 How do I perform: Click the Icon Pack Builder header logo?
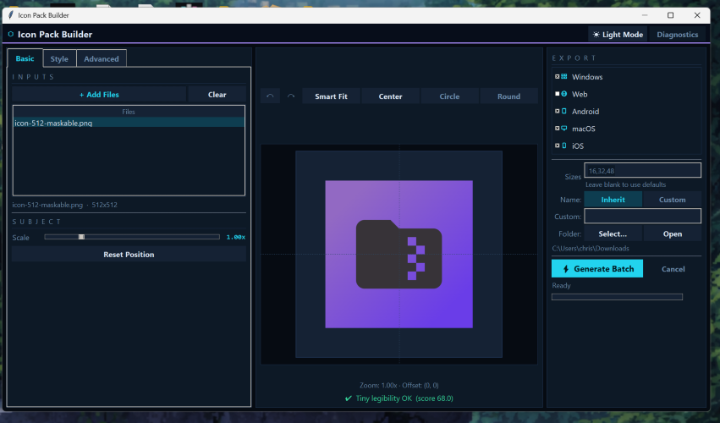tap(10, 34)
